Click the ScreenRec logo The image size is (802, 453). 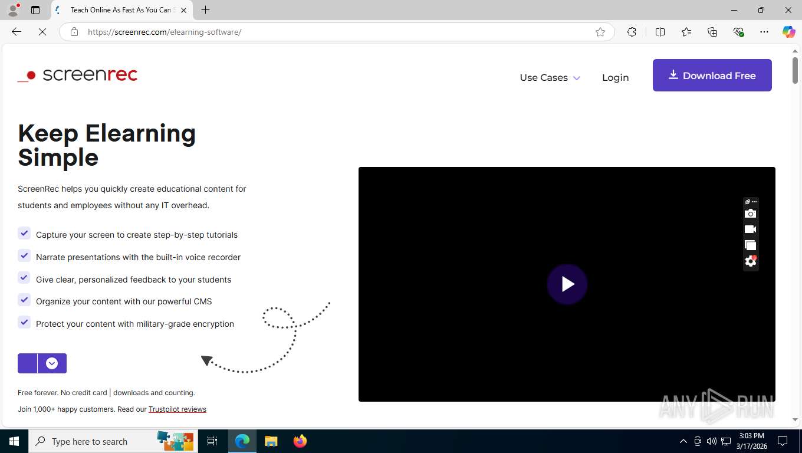[77, 75]
